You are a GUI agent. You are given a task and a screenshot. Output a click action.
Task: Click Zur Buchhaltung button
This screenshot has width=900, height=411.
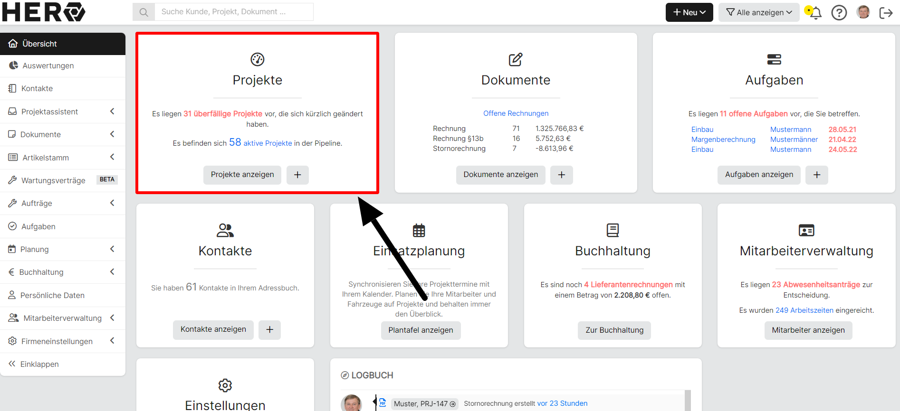614,330
